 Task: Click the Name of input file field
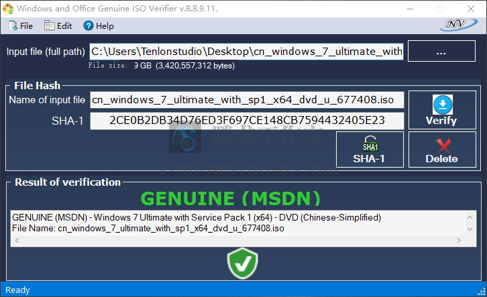247,100
